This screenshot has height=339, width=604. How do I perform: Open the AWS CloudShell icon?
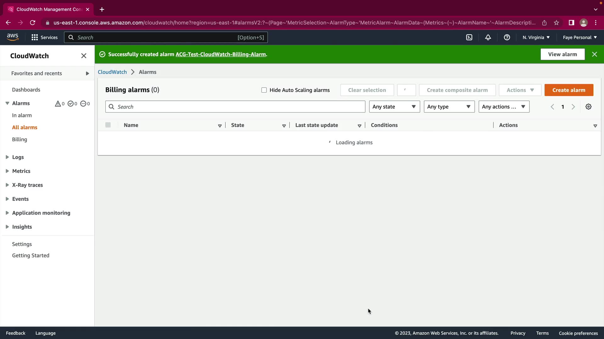469,37
